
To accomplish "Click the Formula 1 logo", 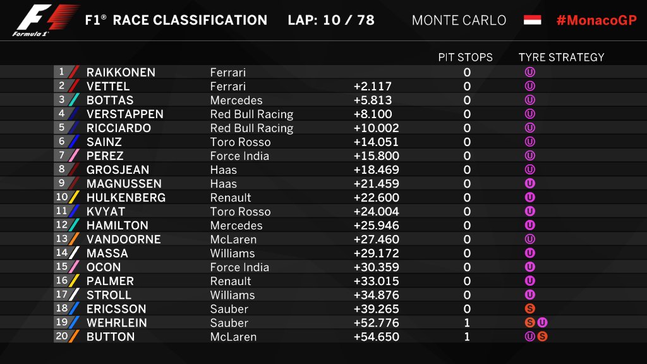I will (x=45, y=20).
